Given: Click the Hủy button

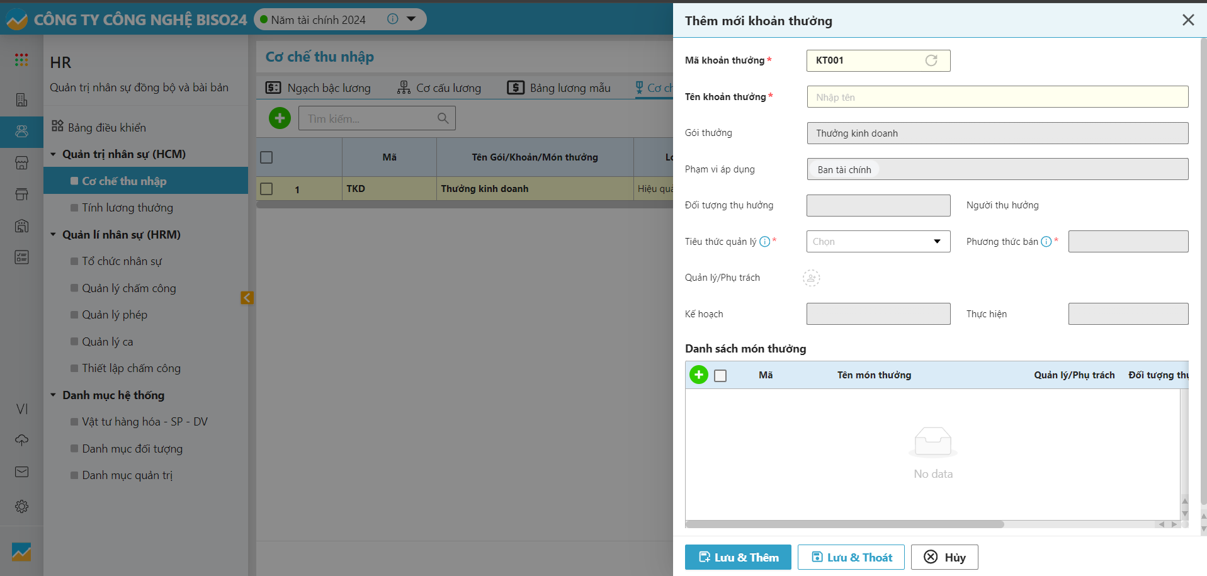Looking at the screenshot, I should click(x=944, y=557).
